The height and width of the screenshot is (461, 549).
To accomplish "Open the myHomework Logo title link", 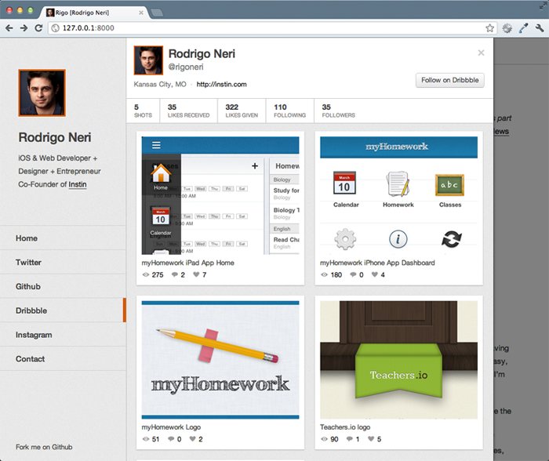I will click(x=171, y=427).
